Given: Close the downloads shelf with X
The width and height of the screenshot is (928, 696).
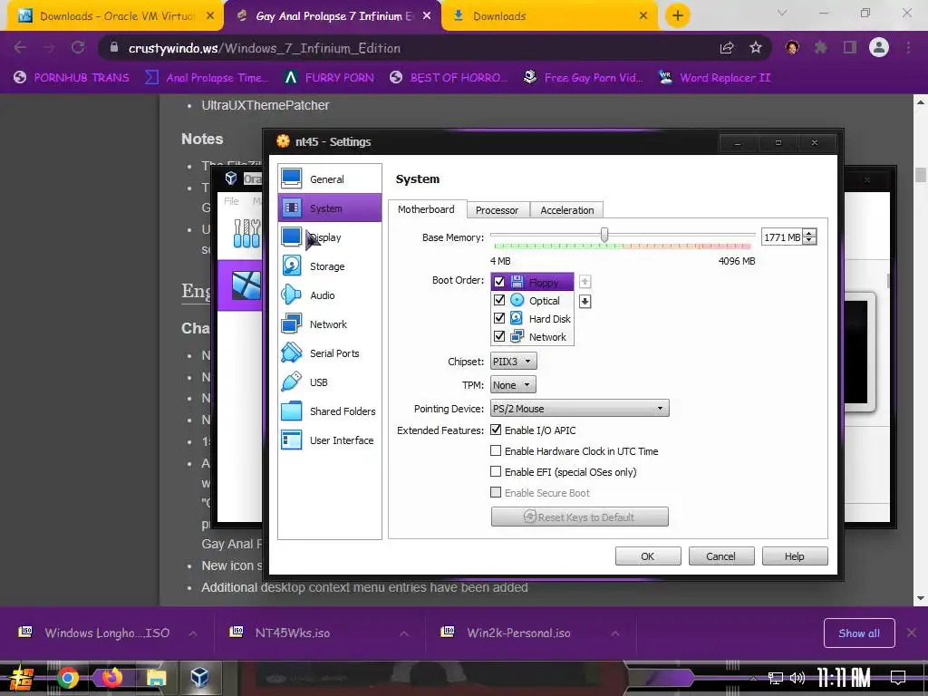Looking at the screenshot, I should (x=912, y=633).
